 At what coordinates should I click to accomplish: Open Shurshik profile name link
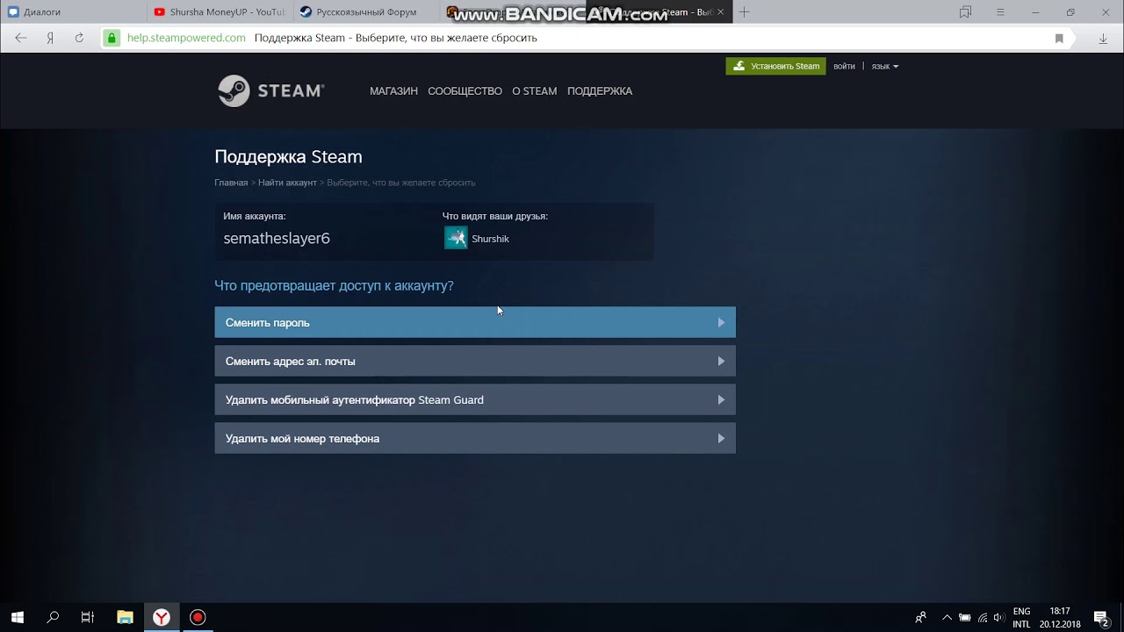pos(490,239)
